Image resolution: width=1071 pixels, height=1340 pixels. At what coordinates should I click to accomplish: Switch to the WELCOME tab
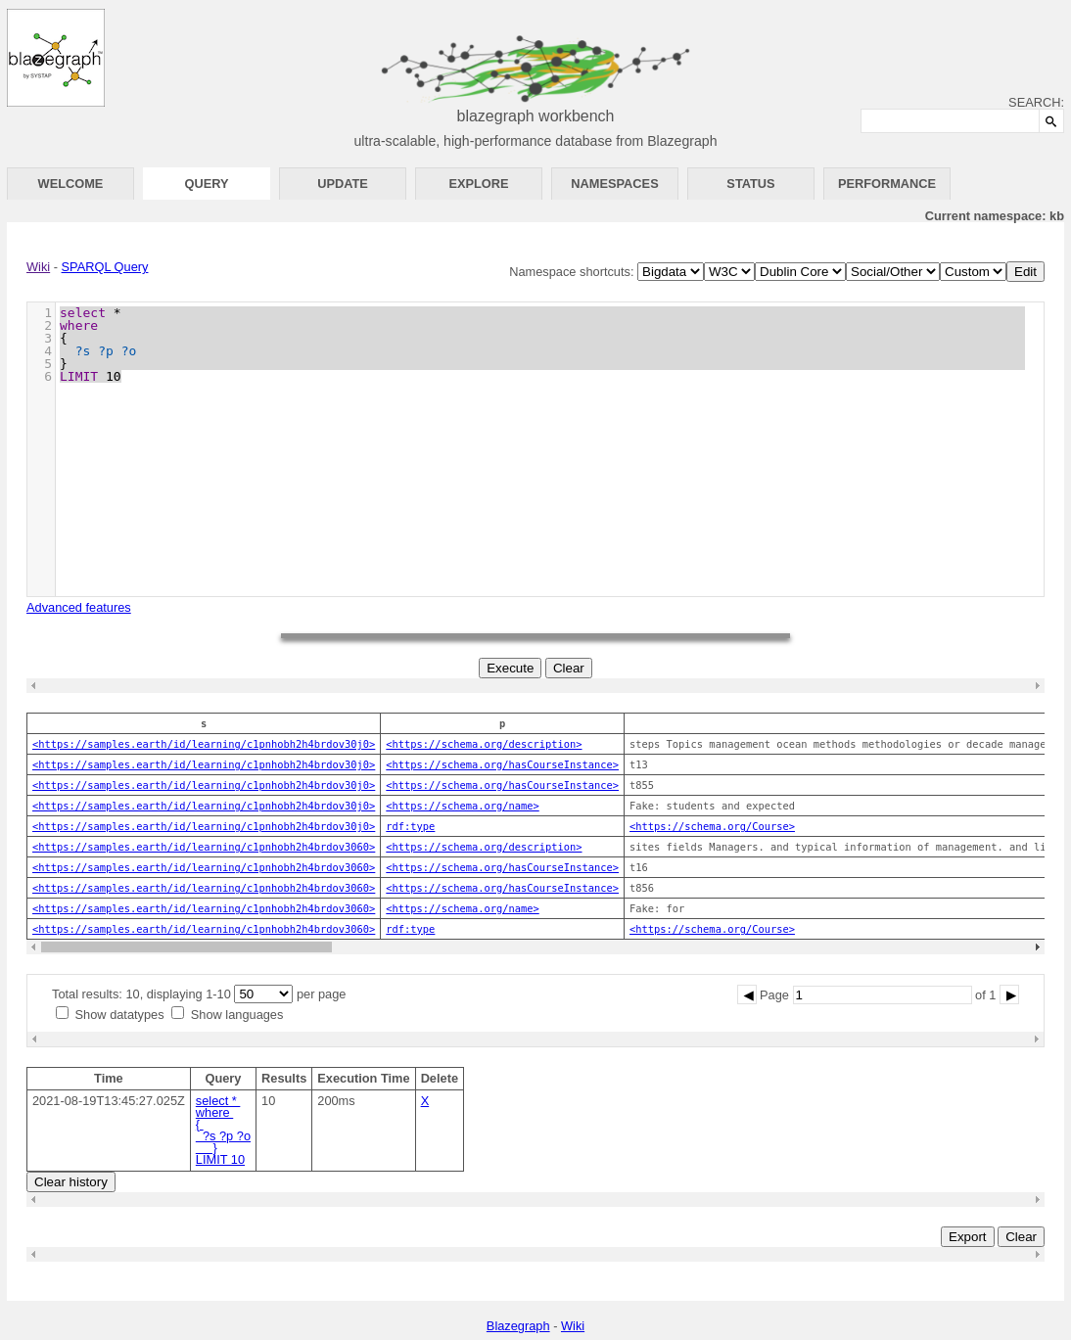70,184
